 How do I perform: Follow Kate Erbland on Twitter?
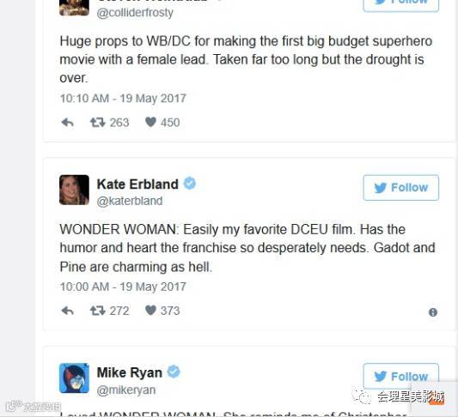[401, 188]
